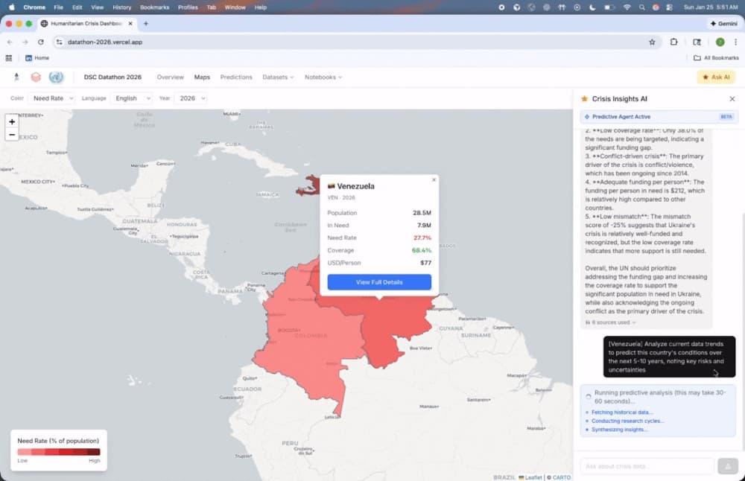Zoom in on the map
The height and width of the screenshot is (481, 745).
12,121
